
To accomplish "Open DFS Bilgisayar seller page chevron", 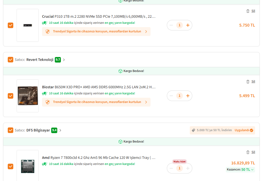I will [x=60, y=130].
